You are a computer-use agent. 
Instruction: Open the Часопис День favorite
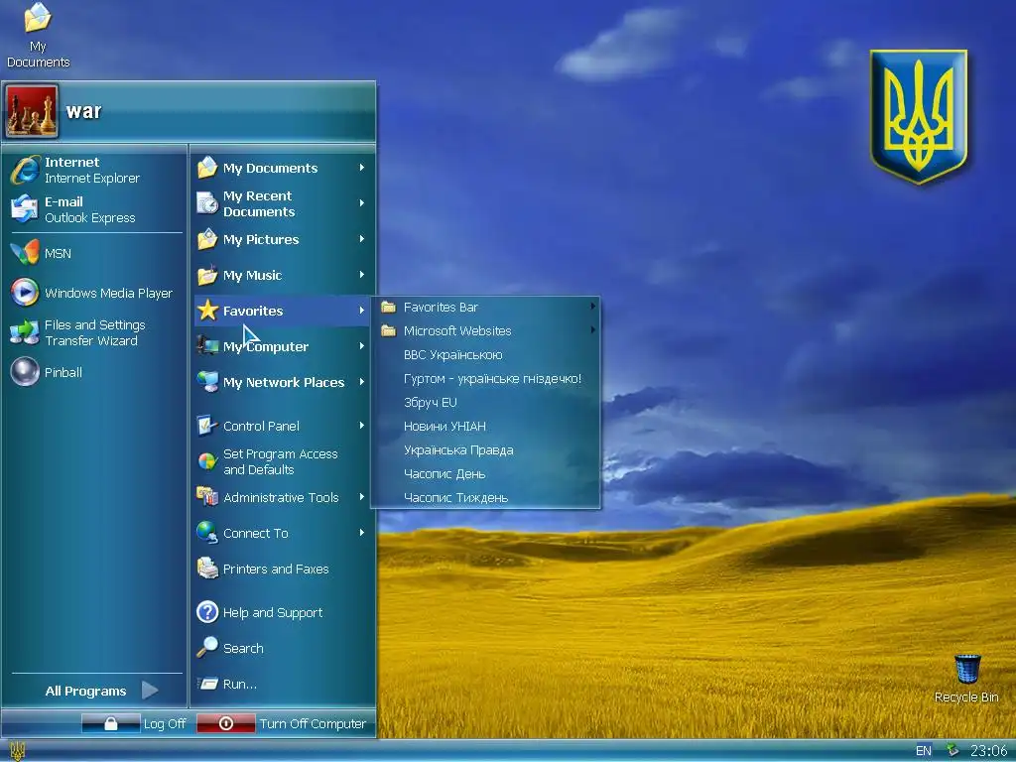click(486, 473)
